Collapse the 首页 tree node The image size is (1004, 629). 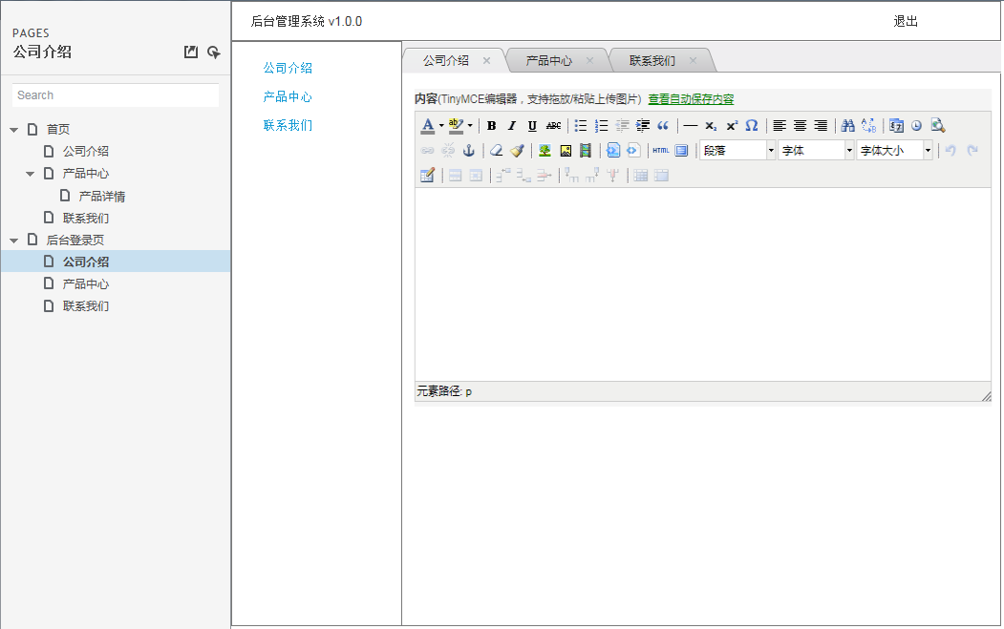(x=14, y=130)
